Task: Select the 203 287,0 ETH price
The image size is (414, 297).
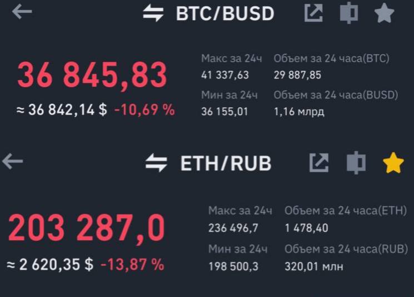Action: (x=87, y=228)
